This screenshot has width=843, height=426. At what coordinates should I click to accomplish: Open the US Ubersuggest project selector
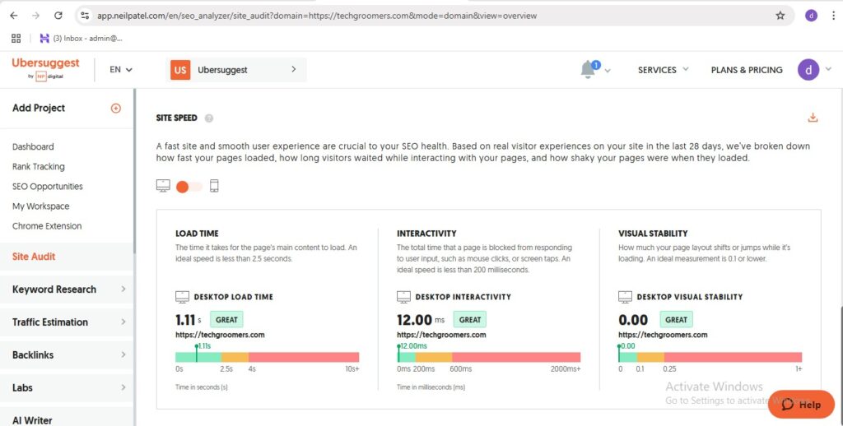(236, 70)
